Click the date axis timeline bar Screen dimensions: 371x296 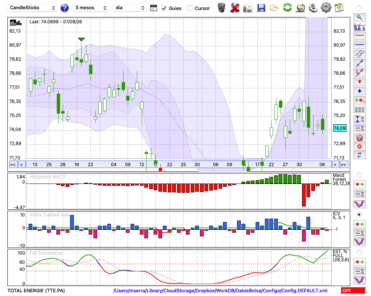click(179, 165)
